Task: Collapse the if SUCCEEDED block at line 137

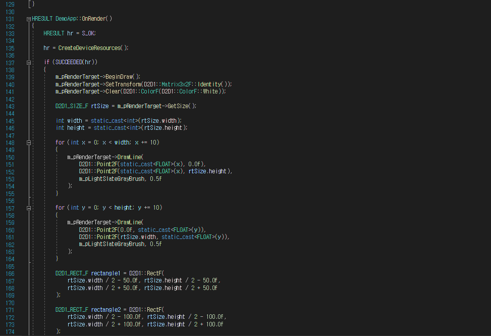Action: (28, 62)
